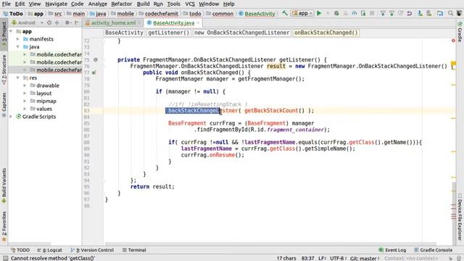Click the BaseActivity structure breadcrumb
Screen dimensions: 464x261
pos(124,33)
